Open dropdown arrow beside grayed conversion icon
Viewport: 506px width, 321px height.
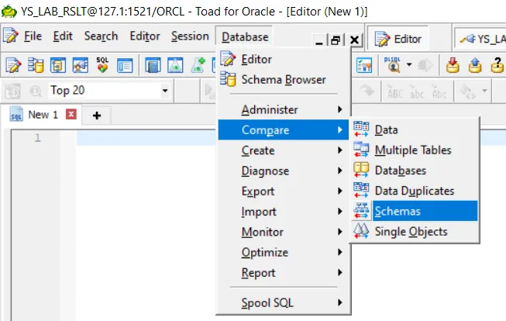pos(484,91)
